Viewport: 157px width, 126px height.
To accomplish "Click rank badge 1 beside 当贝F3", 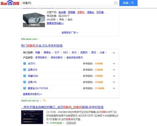I will click(25, 63).
